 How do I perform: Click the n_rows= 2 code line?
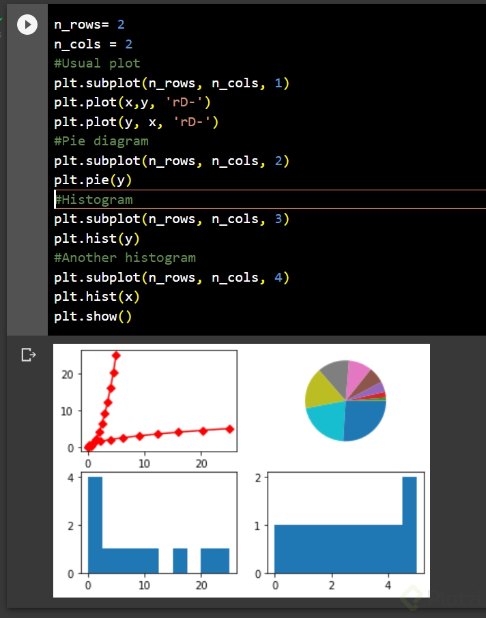tap(89, 25)
